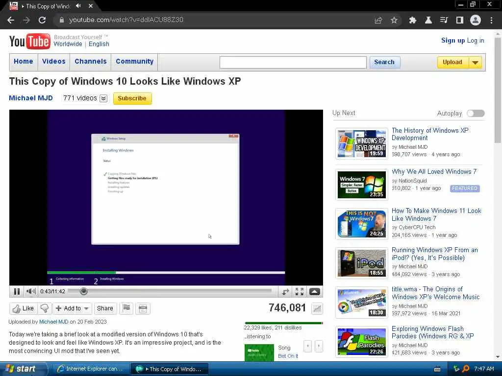Click the likes/dislikes ratio bar

point(284,323)
